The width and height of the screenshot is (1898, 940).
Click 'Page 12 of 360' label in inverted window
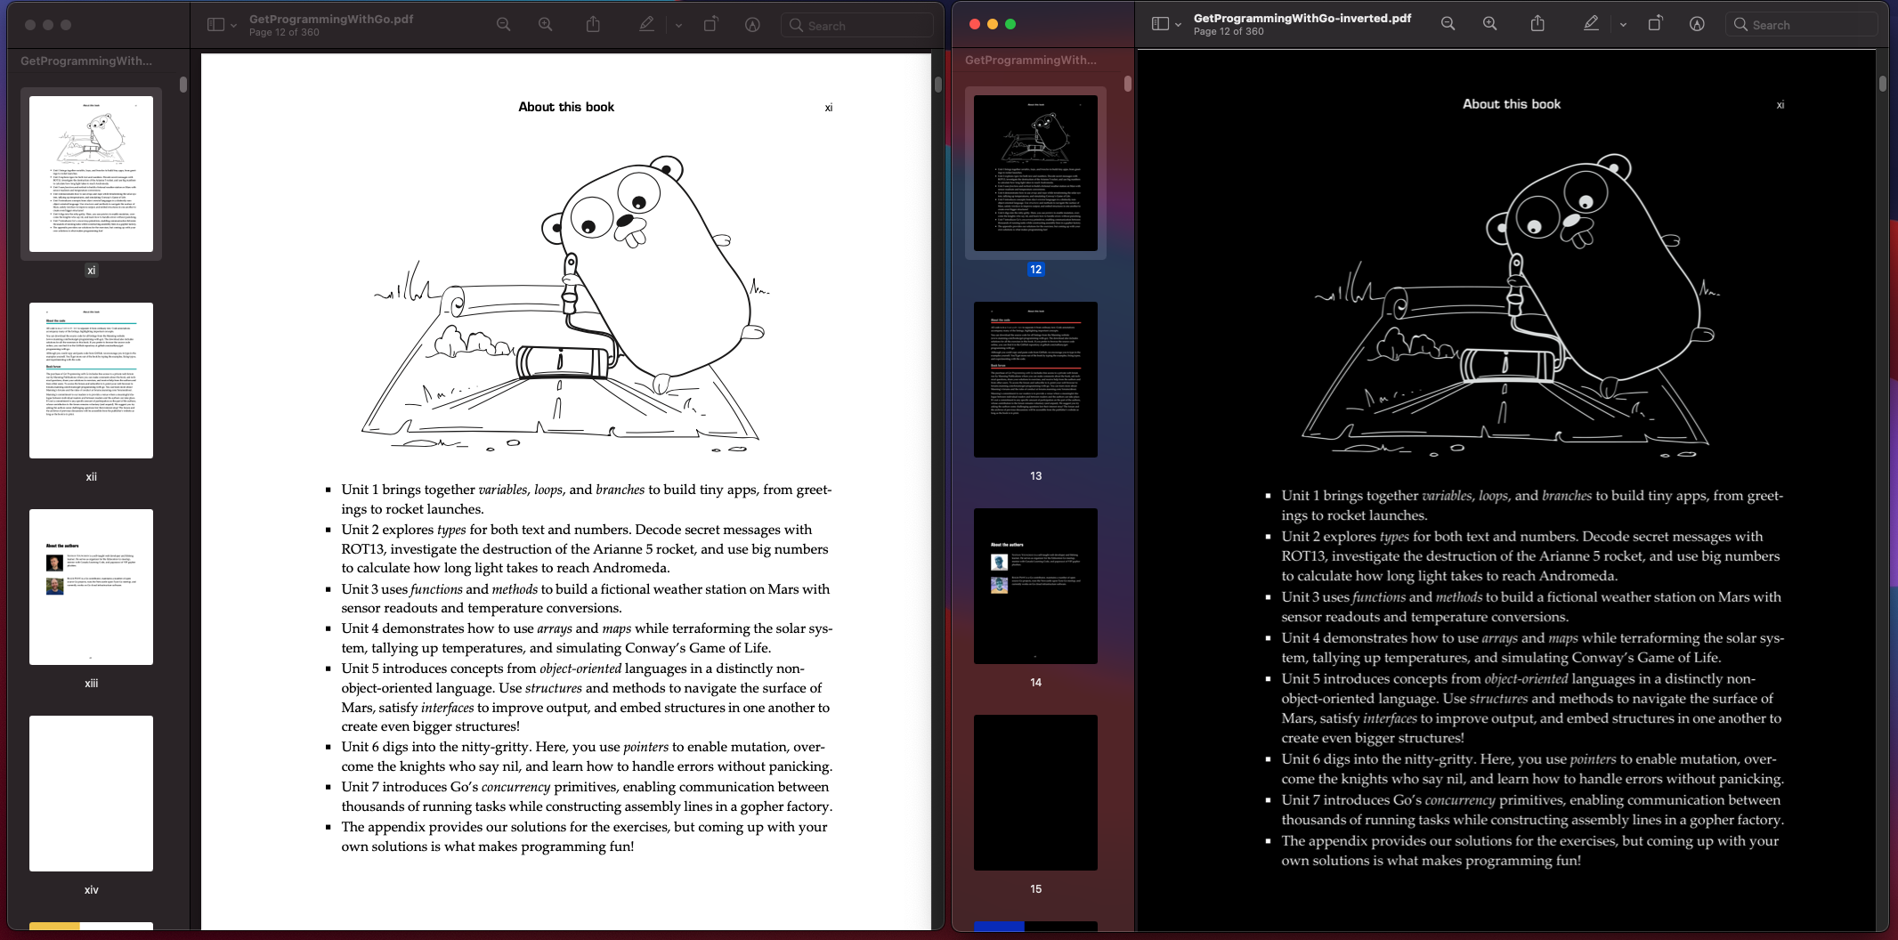[1229, 31]
